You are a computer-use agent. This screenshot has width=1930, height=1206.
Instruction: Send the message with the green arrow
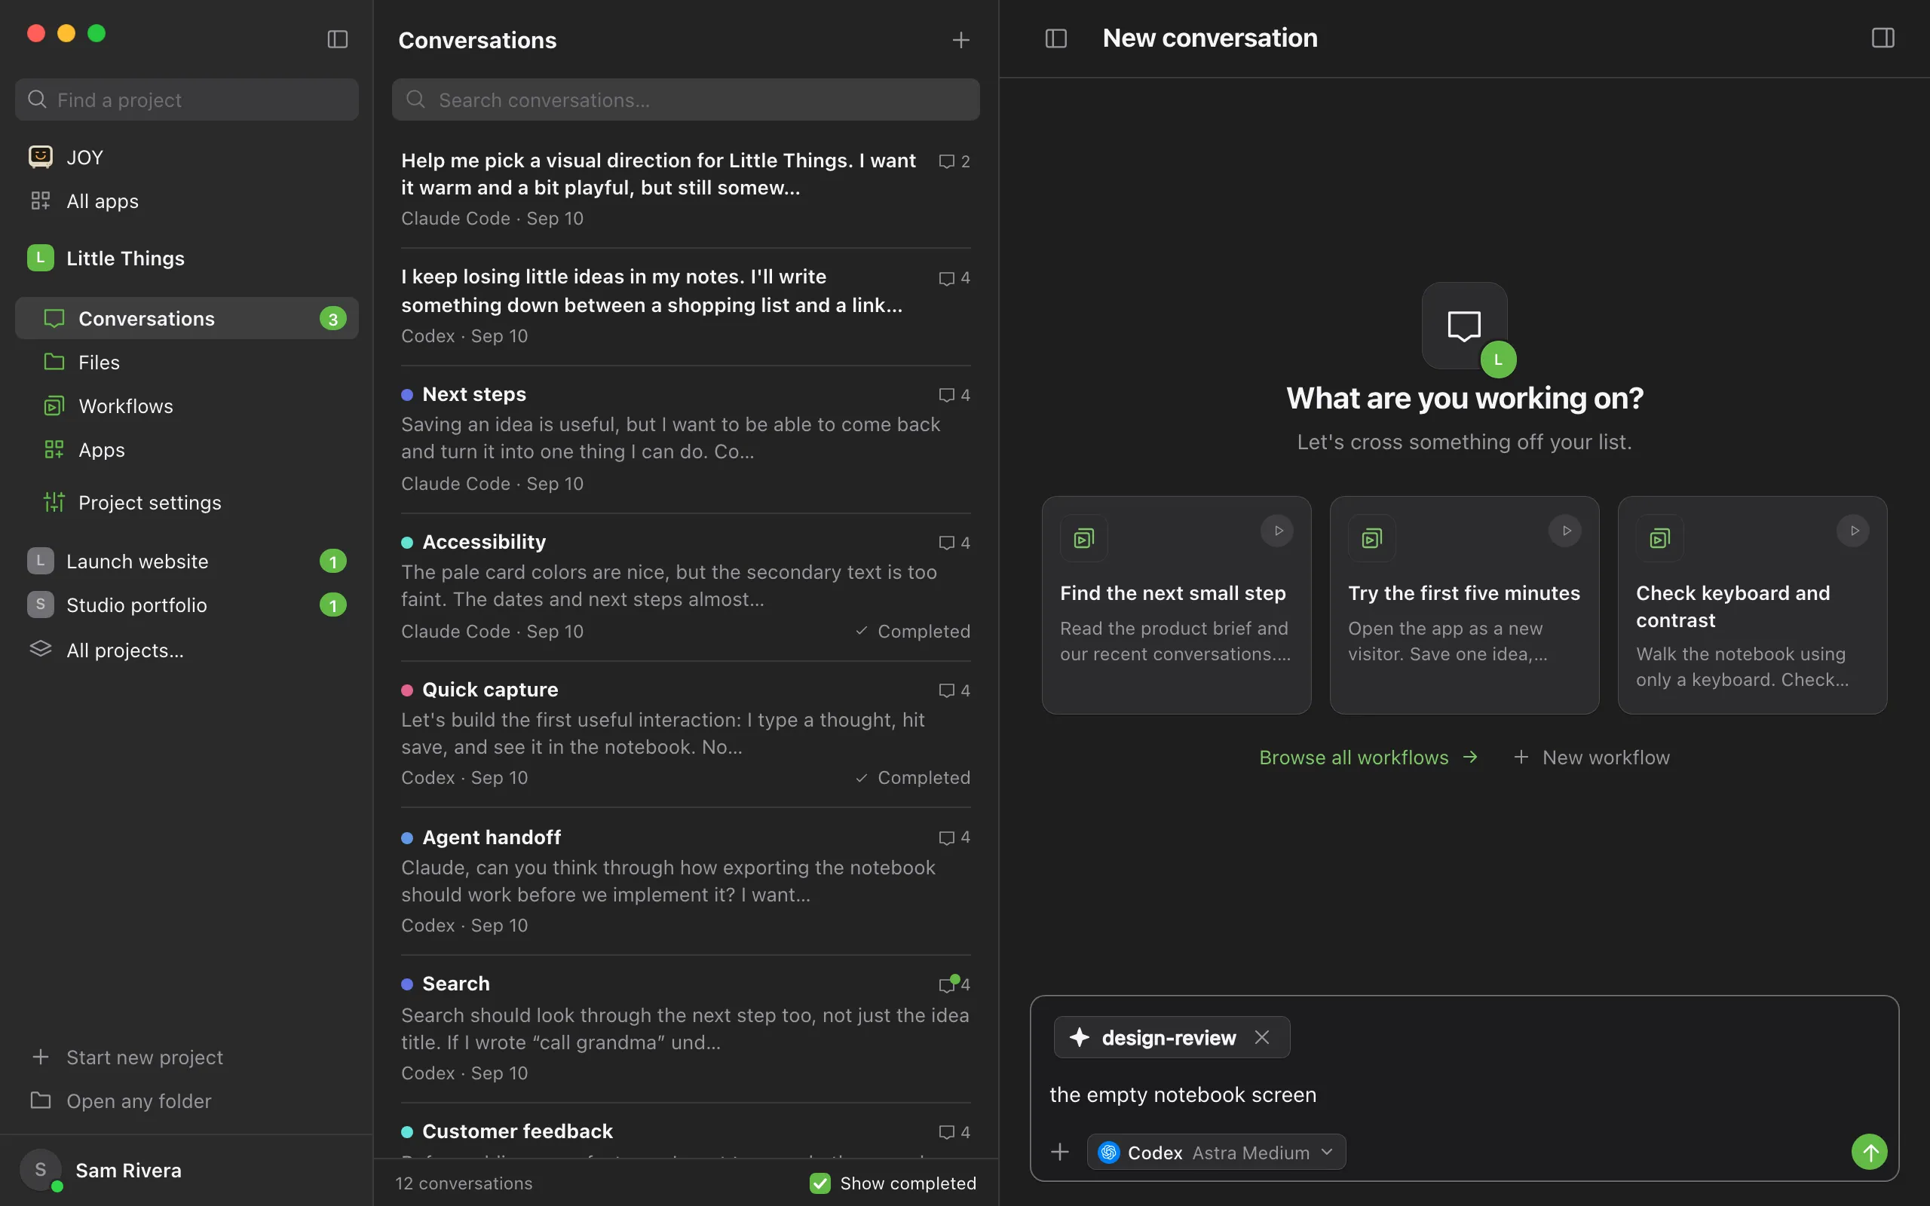click(x=1870, y=1152)
